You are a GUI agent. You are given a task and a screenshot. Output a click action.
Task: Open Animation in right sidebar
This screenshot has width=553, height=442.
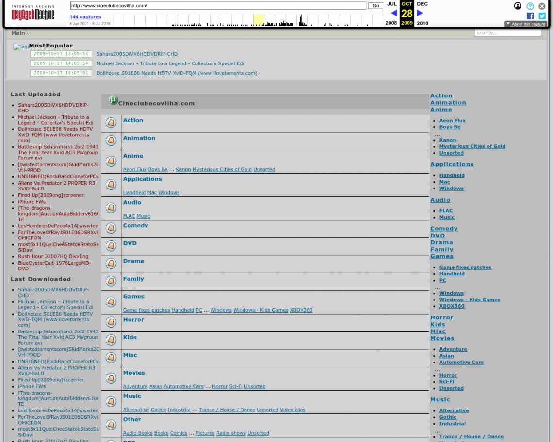pyautogui.click(x=448, y=103)
